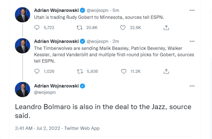The height and width of the screenshot is (139, 212).
Task: Retweet the tweet with 5,936 retweets
Action: pos(80,71)
